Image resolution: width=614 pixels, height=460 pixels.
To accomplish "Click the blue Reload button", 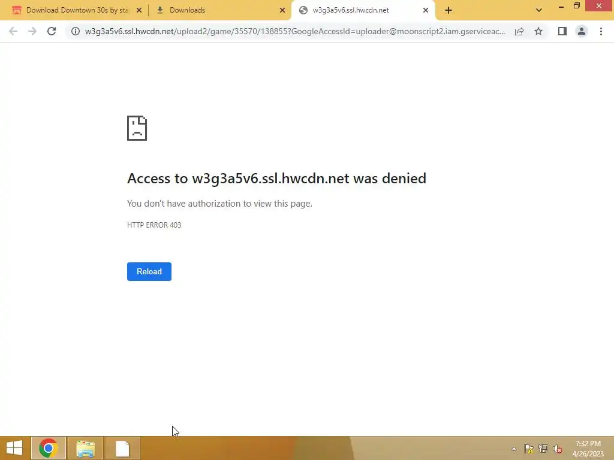I will (149, 271).
